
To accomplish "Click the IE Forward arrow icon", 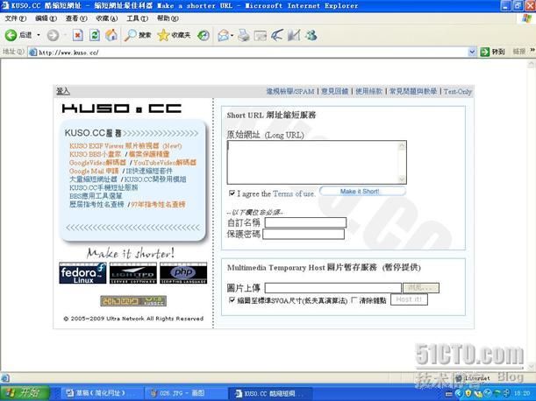I will tap(53, 35).
